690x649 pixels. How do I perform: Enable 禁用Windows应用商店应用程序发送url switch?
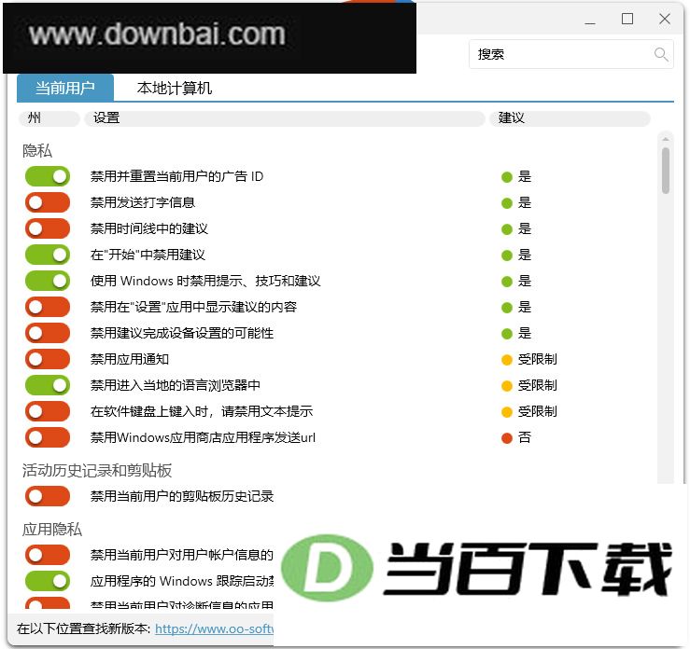point(48,437)
